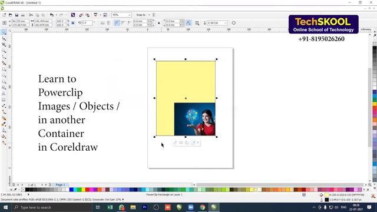
Task: Click the Export icon in toolbar
Action: (x=88, y=15)
